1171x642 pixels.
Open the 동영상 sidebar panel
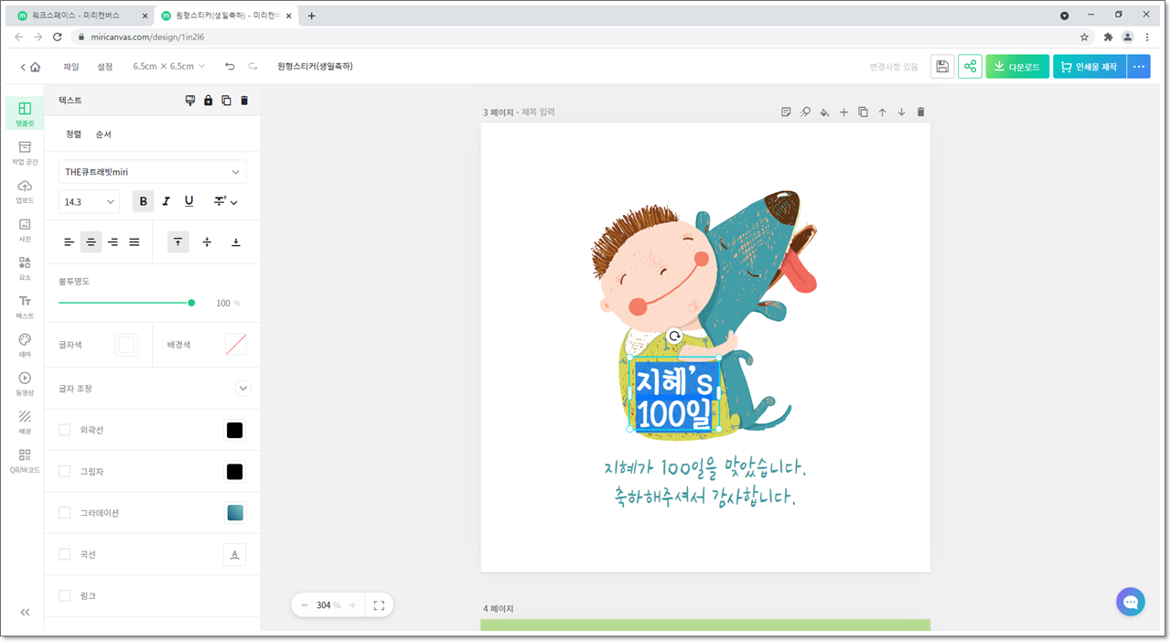pyautogui.click(x=25, y=382)
